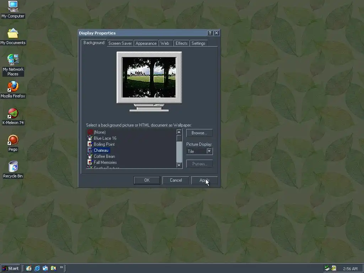Viewport: 364px width, 273px height.
Task: Select Chateau wallpaper entry
Action: (x=101, y=150)
